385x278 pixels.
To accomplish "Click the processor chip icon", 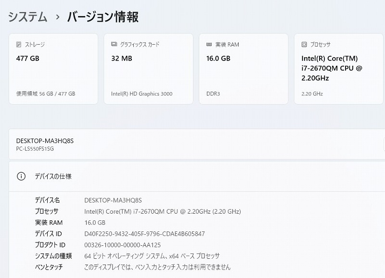I will pos(304,44).
